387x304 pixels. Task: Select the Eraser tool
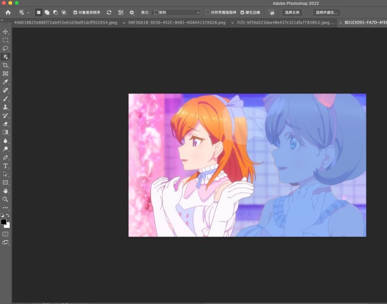click(x=5, y=124)
